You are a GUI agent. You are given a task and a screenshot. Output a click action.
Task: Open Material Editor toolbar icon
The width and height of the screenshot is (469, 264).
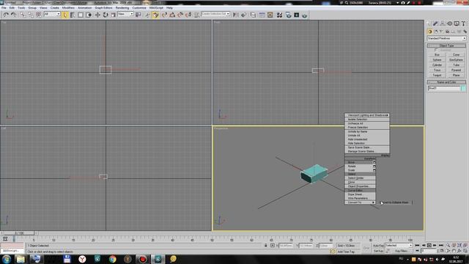pos(279,15)
